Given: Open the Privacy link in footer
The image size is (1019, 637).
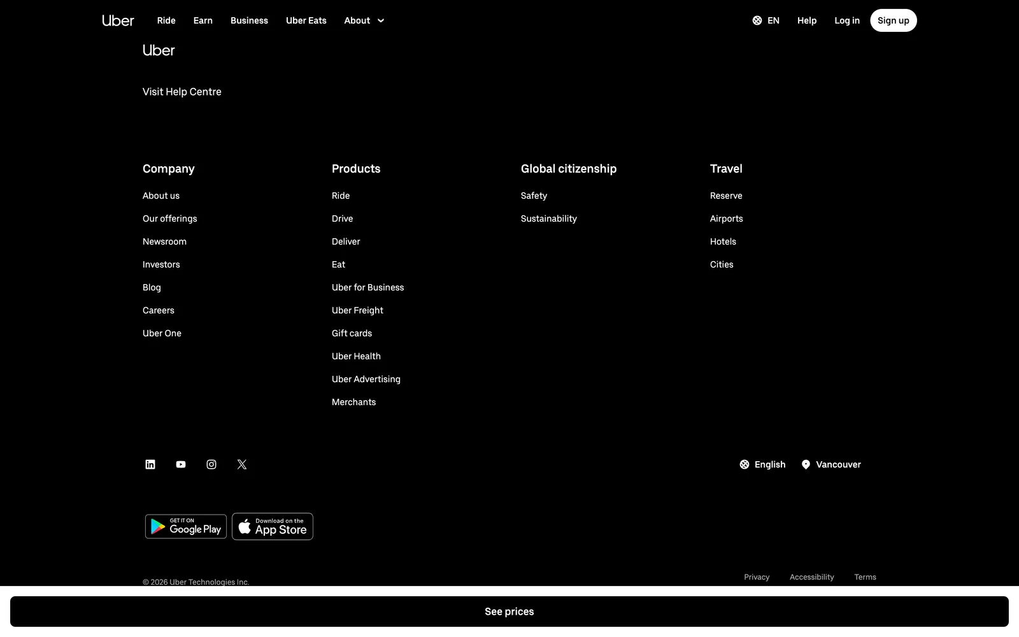Looking at the screenshot, I should click(757, 577).
